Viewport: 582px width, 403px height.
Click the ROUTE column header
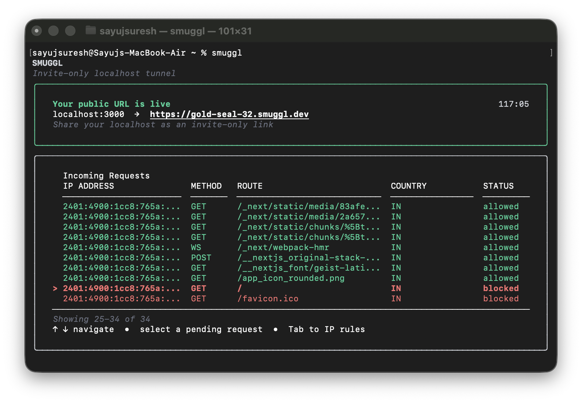[x=250, y=186]
